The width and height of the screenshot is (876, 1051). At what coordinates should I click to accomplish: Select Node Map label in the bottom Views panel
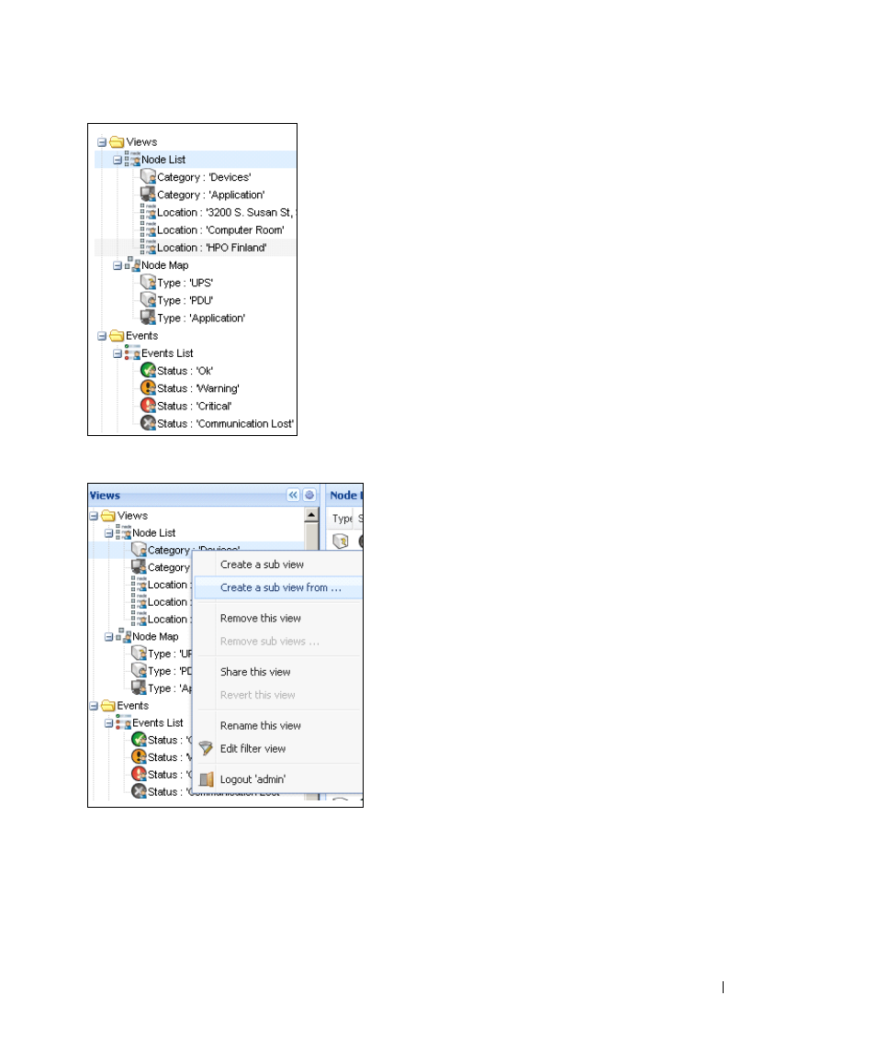point(155,637)
